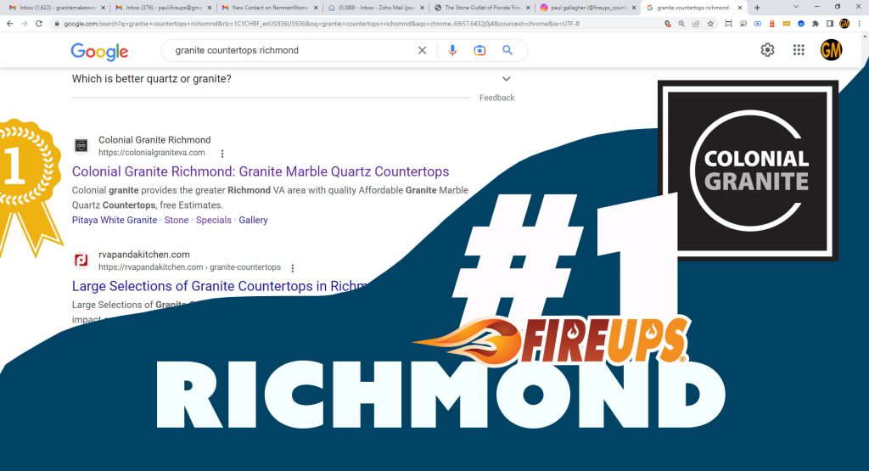Viewport: 869px width, 471px height.
Task: Switch to the Zoho Mail inbox tab
Action: point(374,8)
